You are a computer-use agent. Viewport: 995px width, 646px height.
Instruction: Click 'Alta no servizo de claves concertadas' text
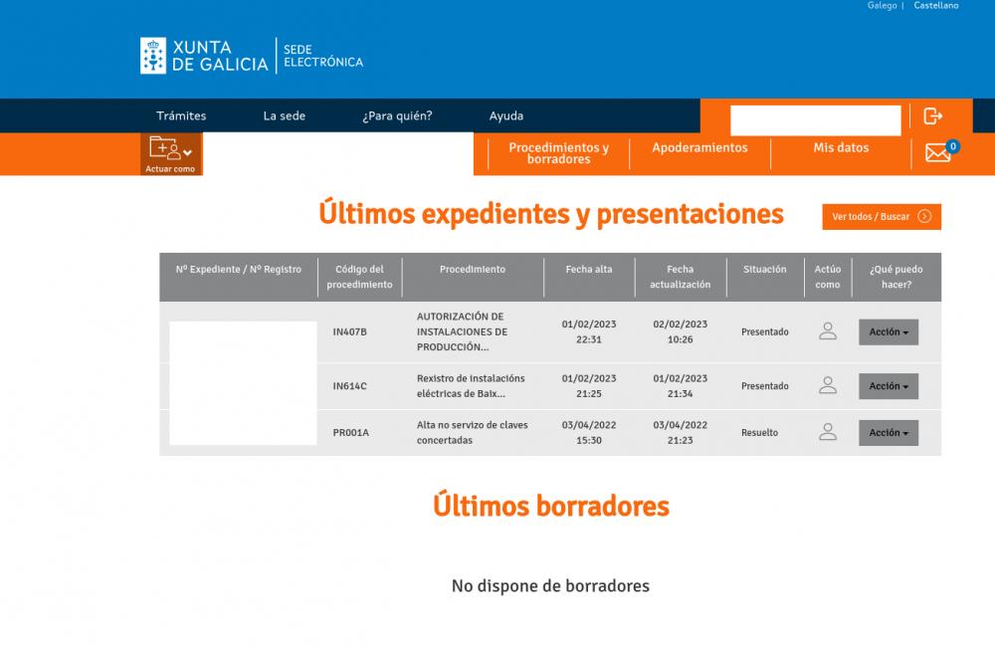coord(472,433)
